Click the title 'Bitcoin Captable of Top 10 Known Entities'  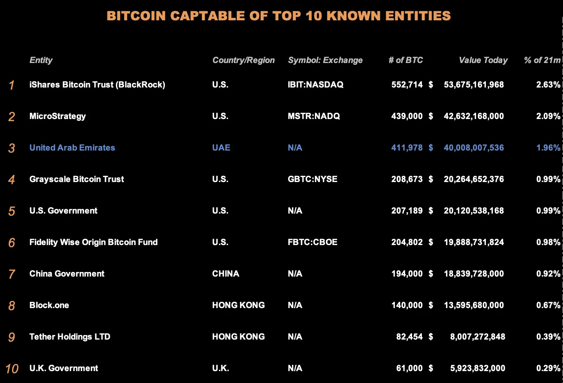point(279,16)
